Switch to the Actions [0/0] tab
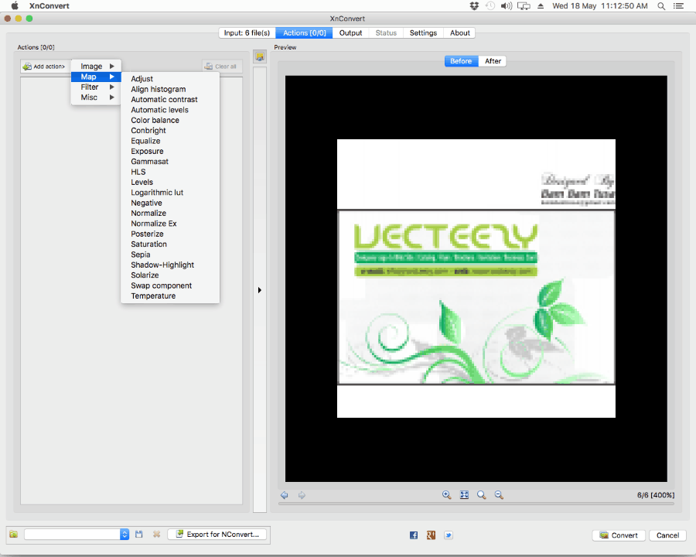Screen dimensions: 696x557 (304, 32)
